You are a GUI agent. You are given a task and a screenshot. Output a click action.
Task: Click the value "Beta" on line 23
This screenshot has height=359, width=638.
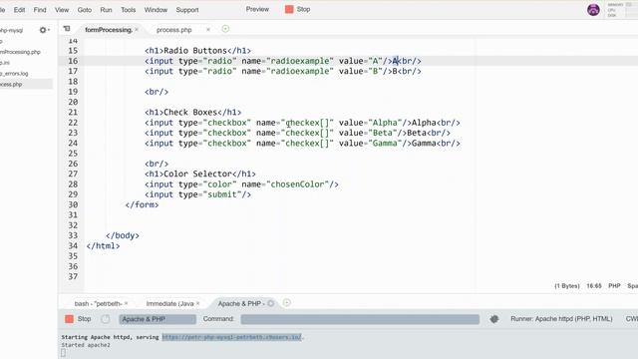[383, 133]
